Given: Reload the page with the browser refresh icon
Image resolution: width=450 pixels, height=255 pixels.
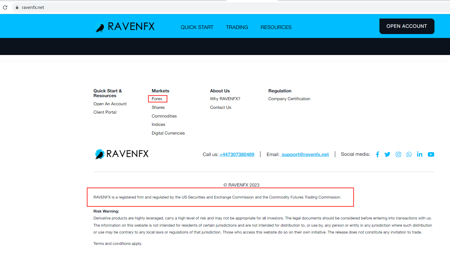Looking at the screenshot, I should (5, 7).
